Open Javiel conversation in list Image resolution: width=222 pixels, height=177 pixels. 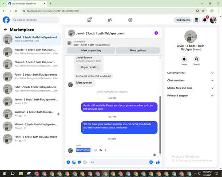(x=31, y=39)
